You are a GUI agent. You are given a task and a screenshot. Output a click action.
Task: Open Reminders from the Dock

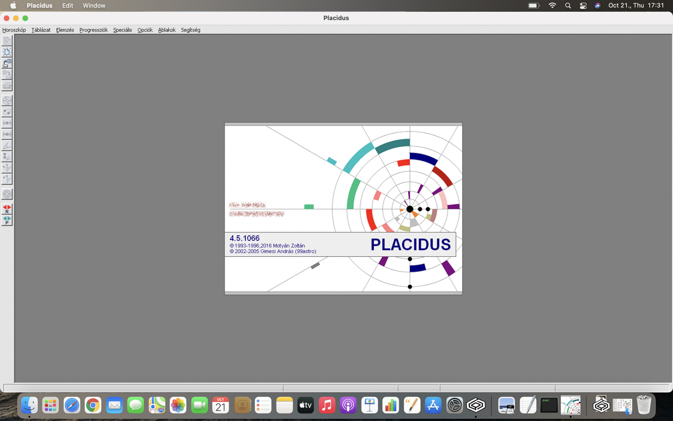tap(263, 405)
